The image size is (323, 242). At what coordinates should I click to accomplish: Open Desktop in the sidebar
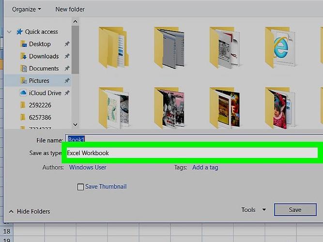40,44
